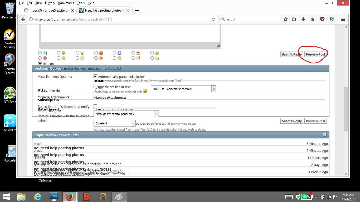Open the File menu
360x202 pixels.
[x=21, y=3]
